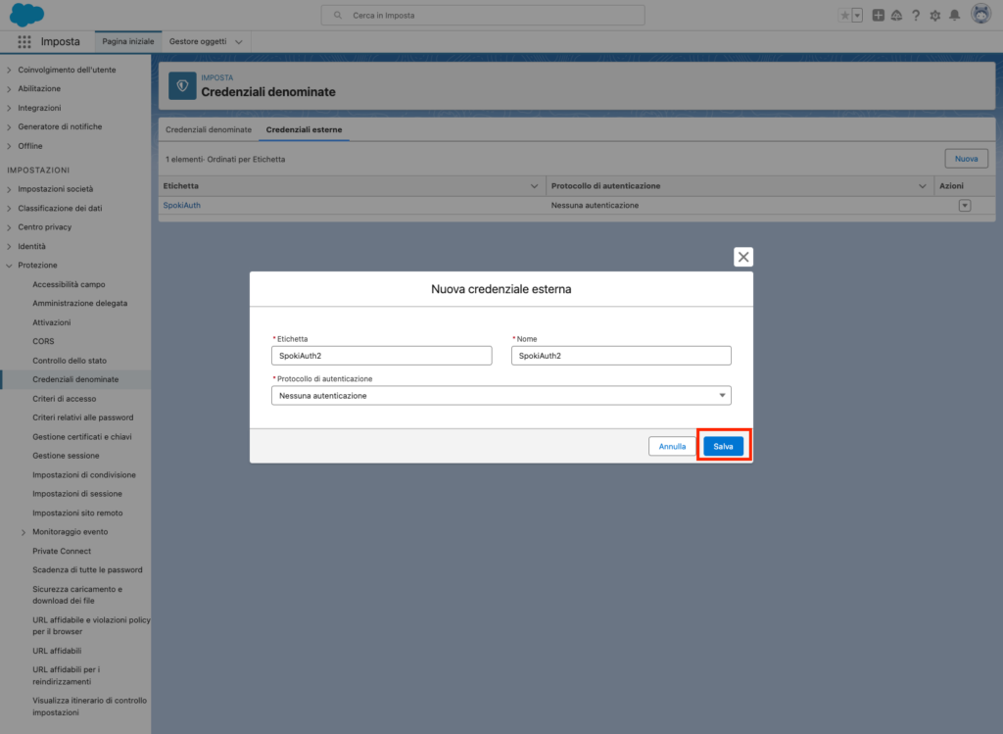Click the Annulla button
Viewport: 1003px width, 734px height.
[x=672, y=446]
